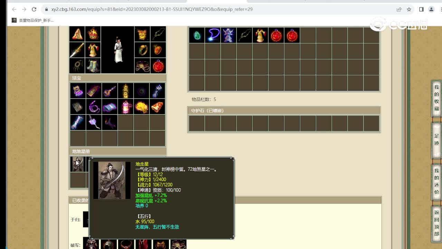This screenshot has width=442, height=249.
Task: Click the first red amulet in inventory
Action: point(276,35)
